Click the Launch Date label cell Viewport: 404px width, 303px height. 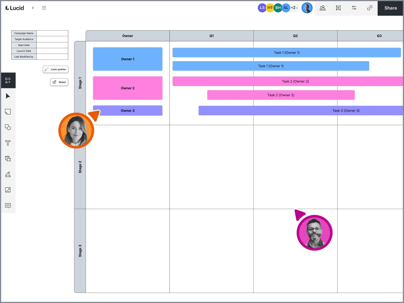tap(24, 51)
